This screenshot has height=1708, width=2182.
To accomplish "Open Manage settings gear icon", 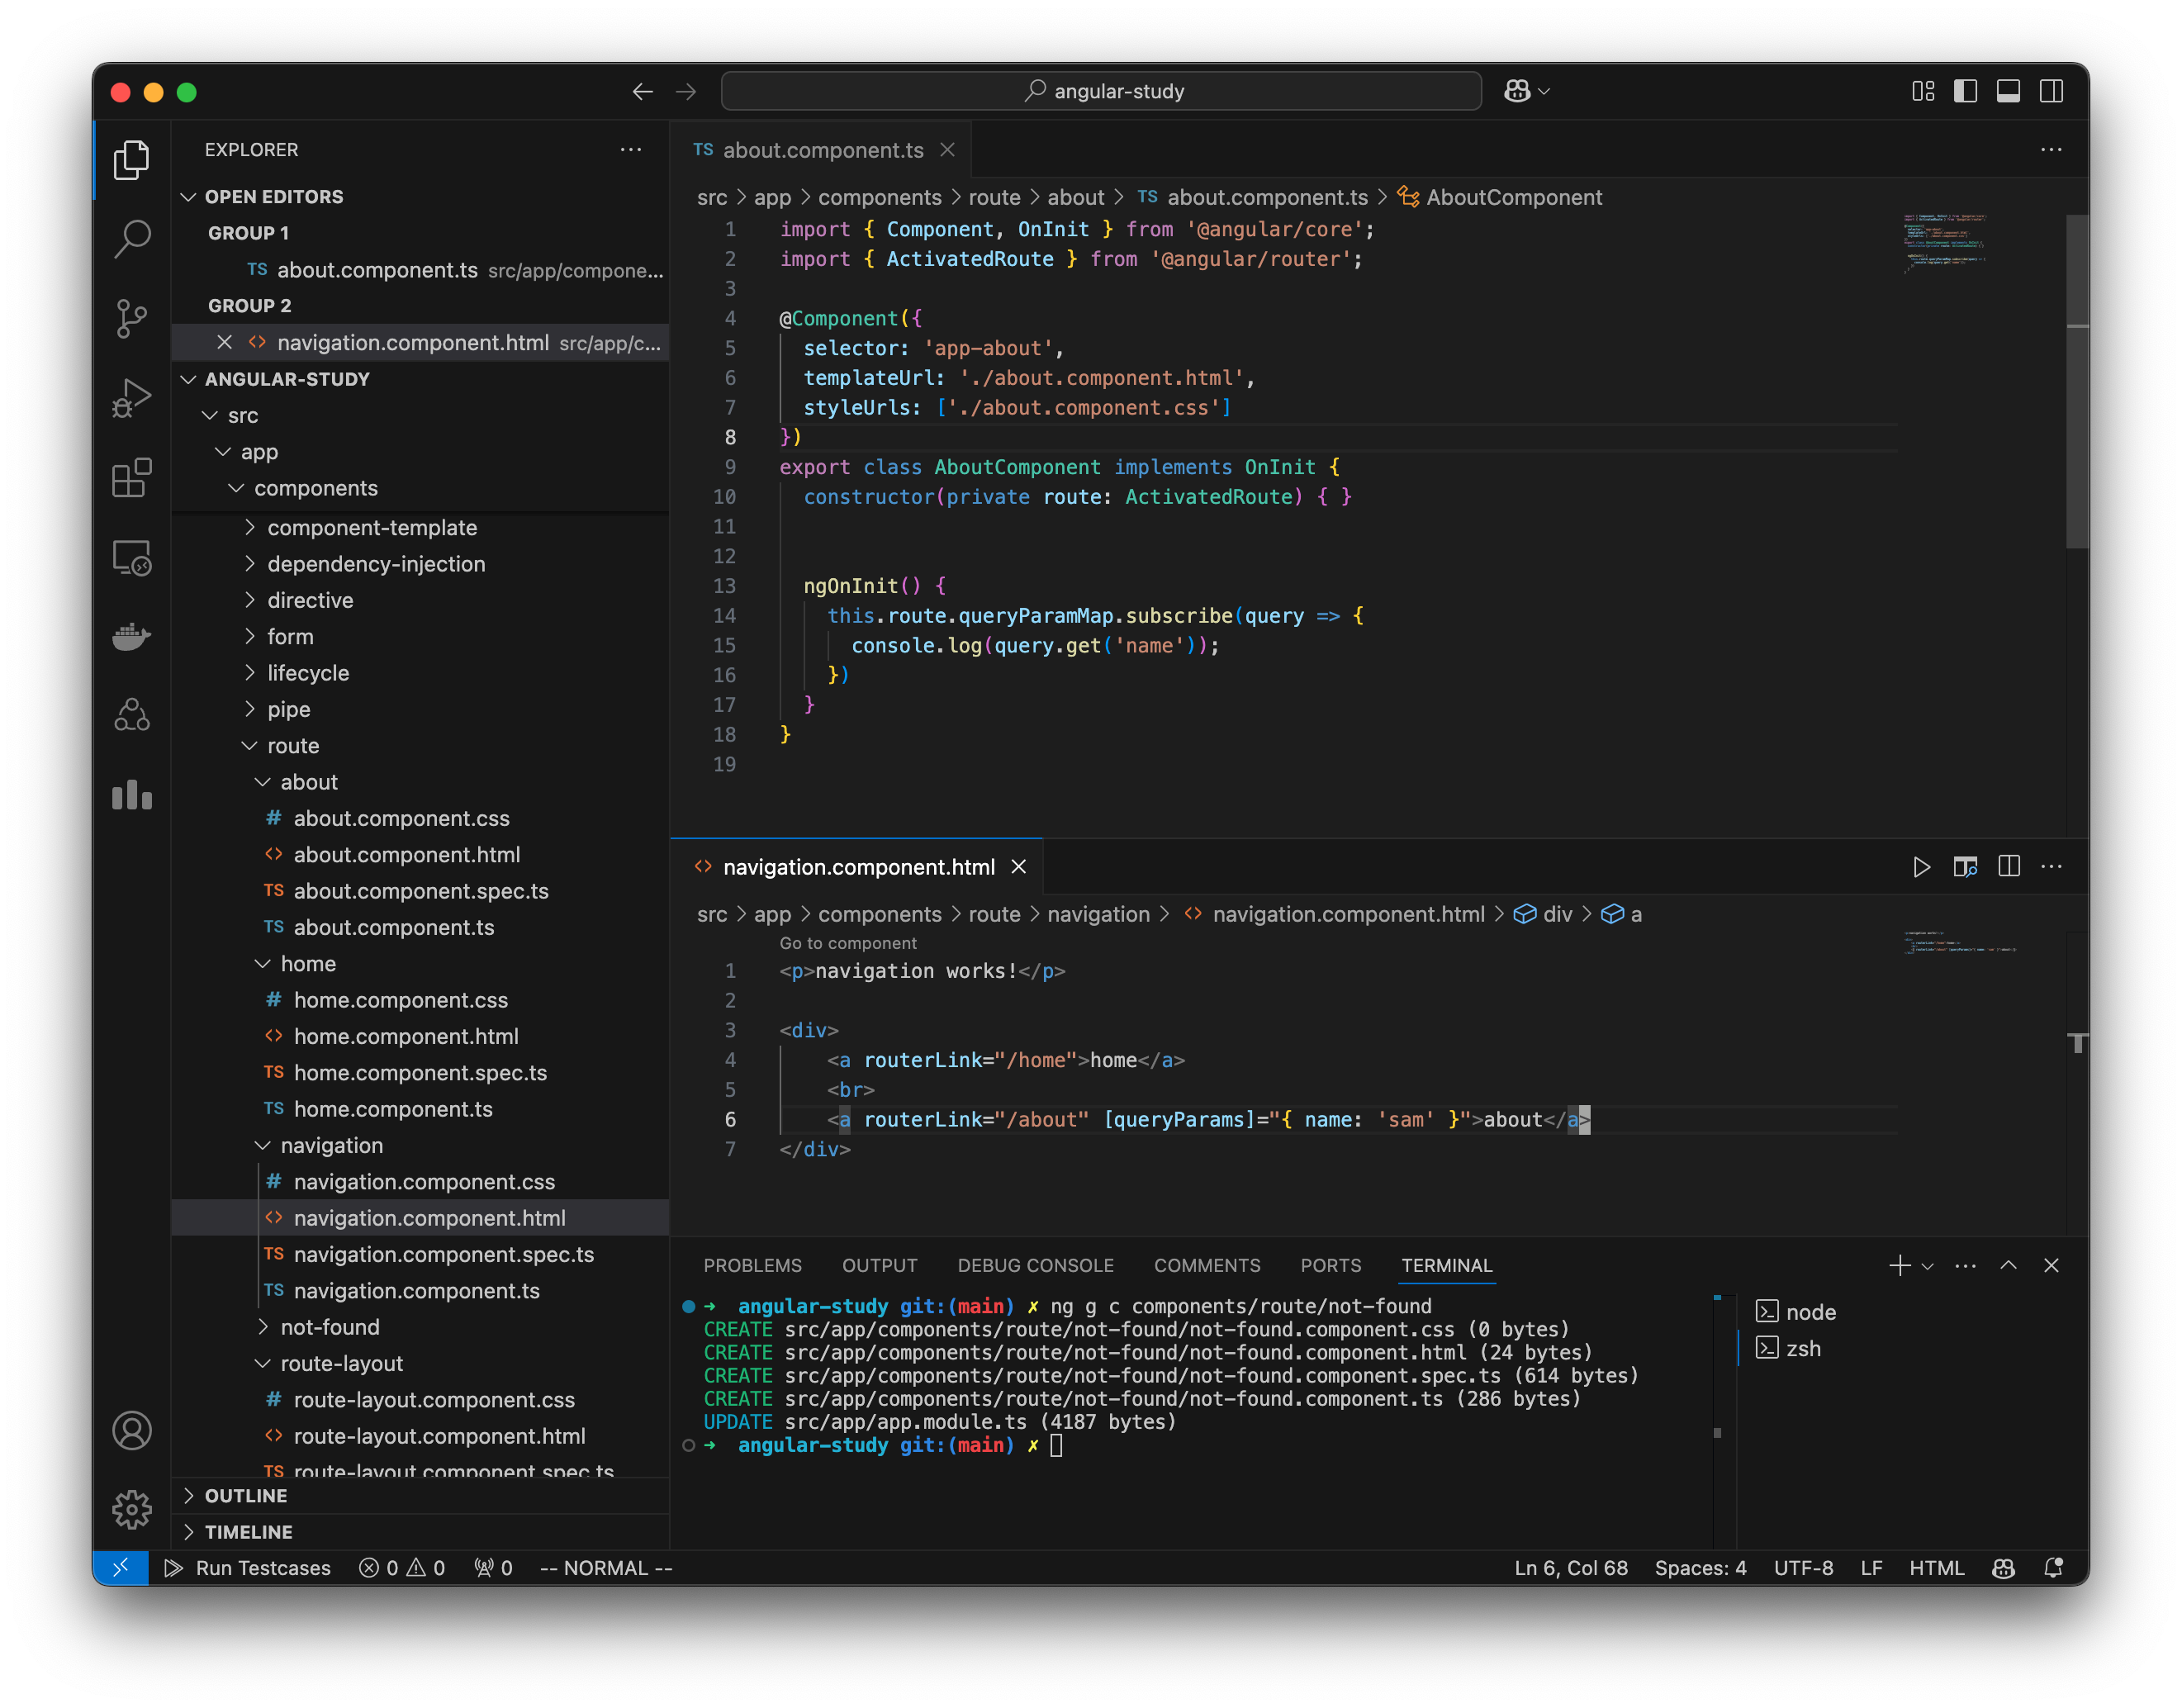I will [x=132, y=1509].
